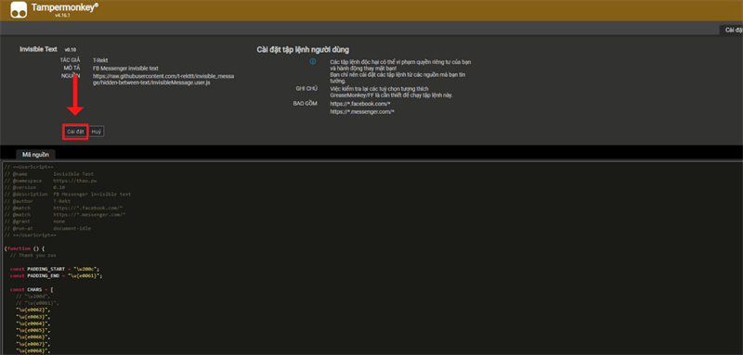
Task: Click the 'Cài đặt tập lệnh người dùng' heading
Action: 304,50
